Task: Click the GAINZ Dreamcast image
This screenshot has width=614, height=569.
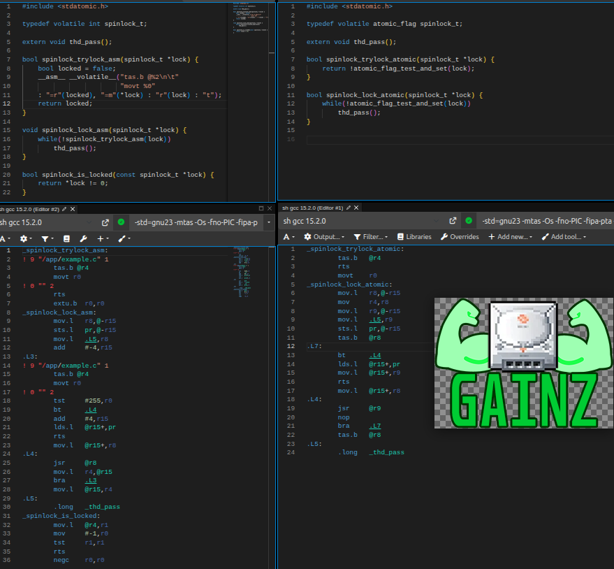Action: click(524, 363)
